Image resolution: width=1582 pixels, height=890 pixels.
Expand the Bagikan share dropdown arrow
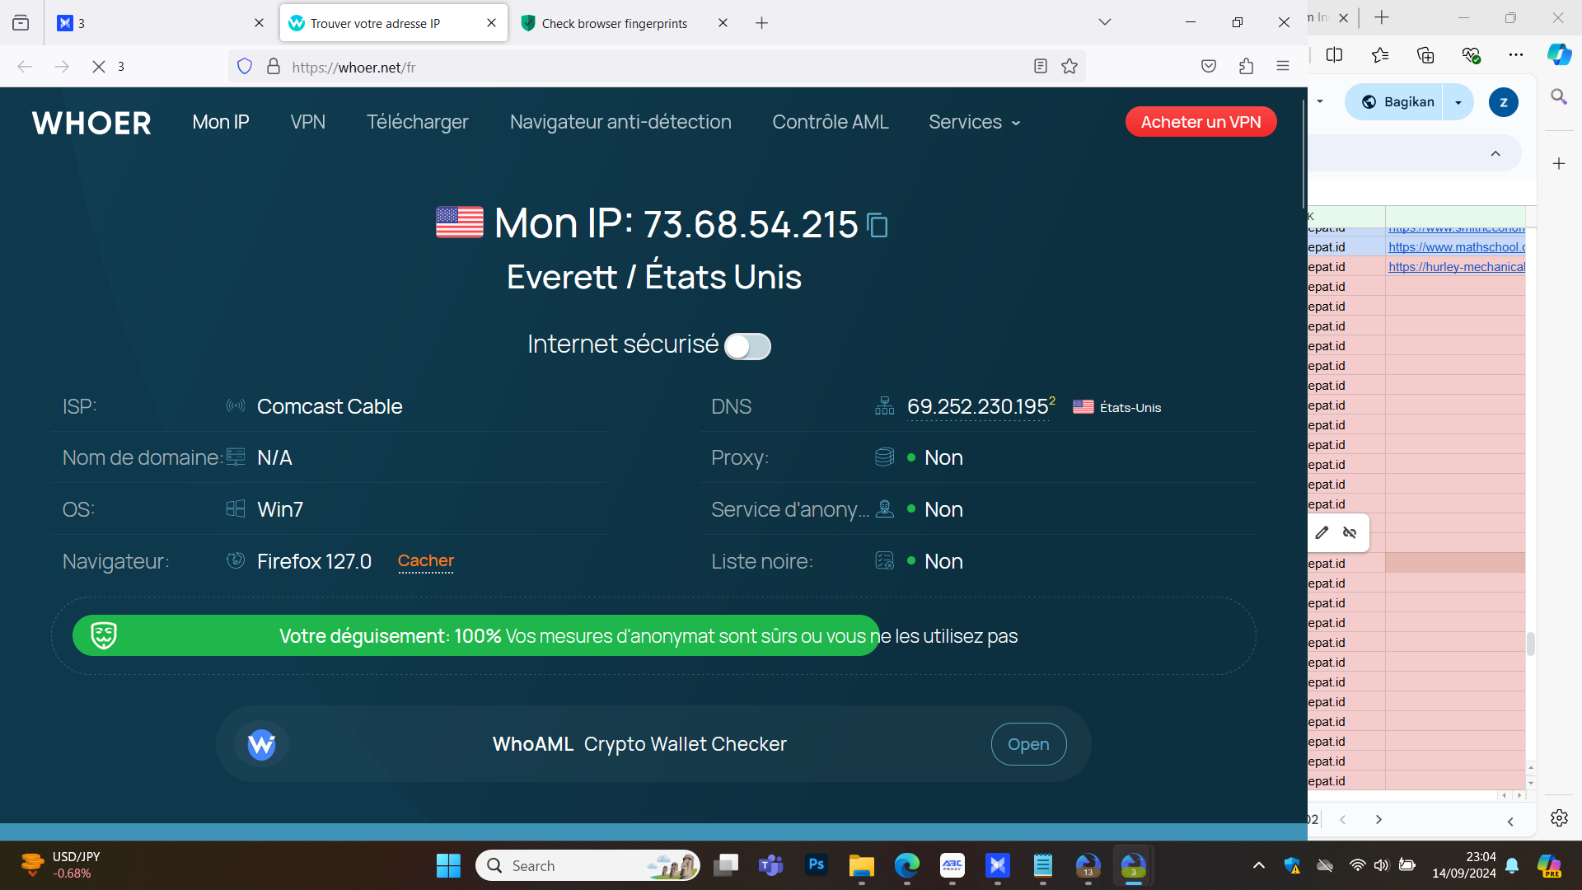pyautogui.click(x=1458, y=102)
